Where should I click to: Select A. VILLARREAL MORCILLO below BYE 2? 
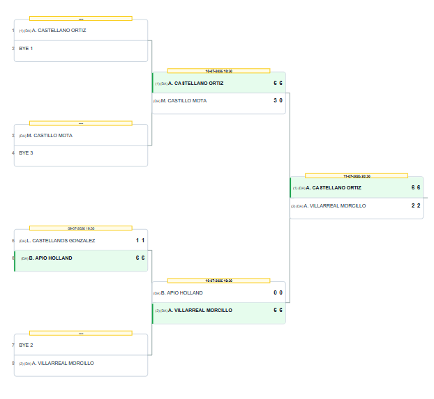click(81, 366)
